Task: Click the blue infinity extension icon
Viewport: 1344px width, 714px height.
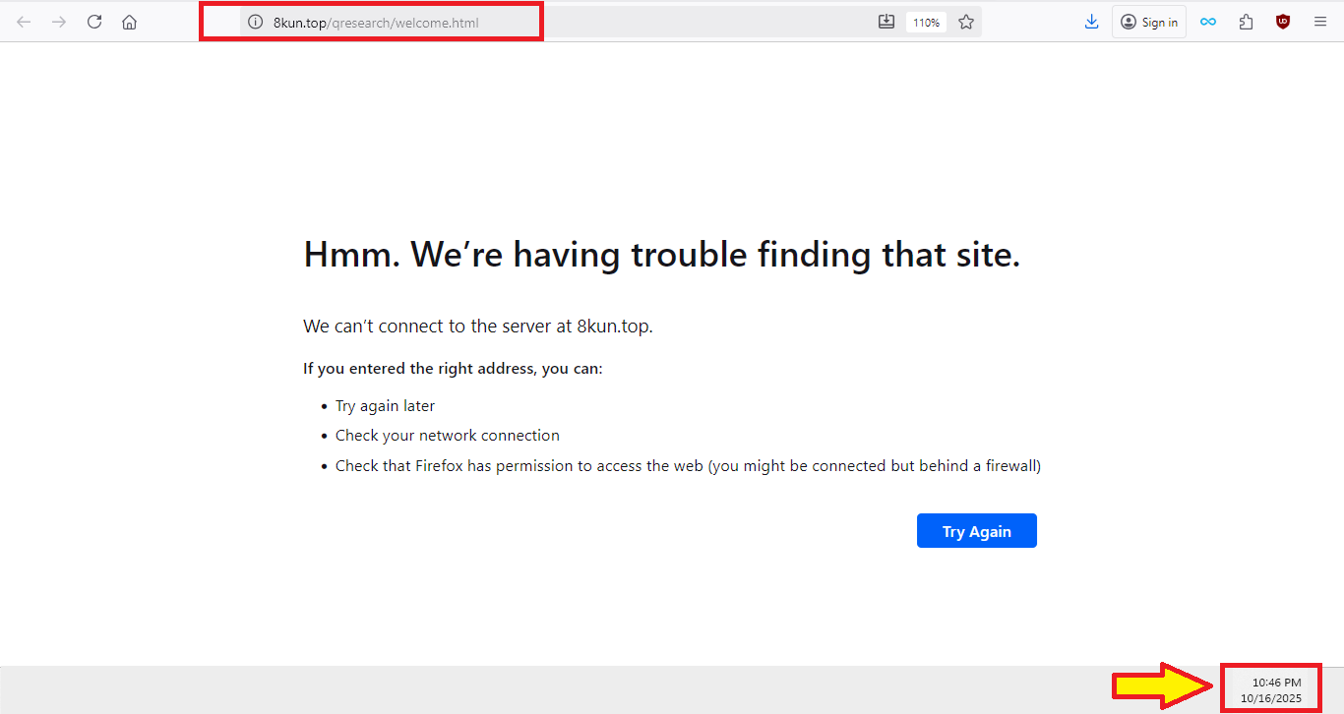Action: (1208, 22)
